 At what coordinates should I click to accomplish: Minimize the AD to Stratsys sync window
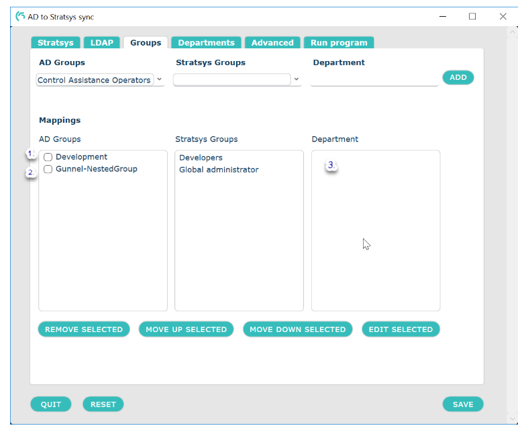443,16
